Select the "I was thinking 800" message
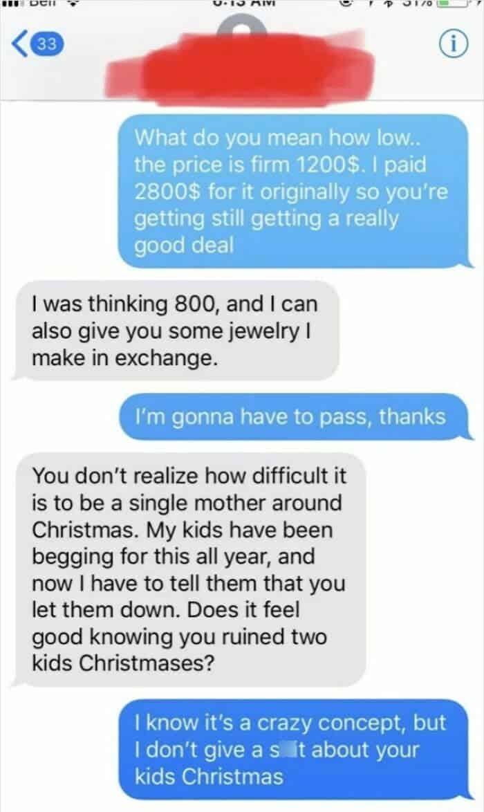Screen dimensions: 484x812 (x=177, y=331)
